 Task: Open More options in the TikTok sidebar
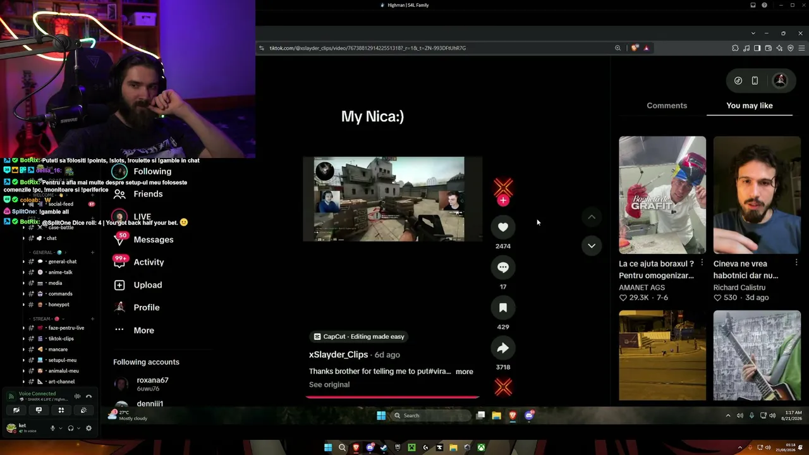[133, 331]
